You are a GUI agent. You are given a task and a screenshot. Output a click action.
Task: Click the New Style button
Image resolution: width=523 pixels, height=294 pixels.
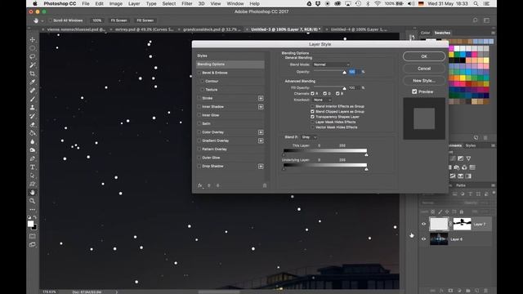(x=424, y=80)
